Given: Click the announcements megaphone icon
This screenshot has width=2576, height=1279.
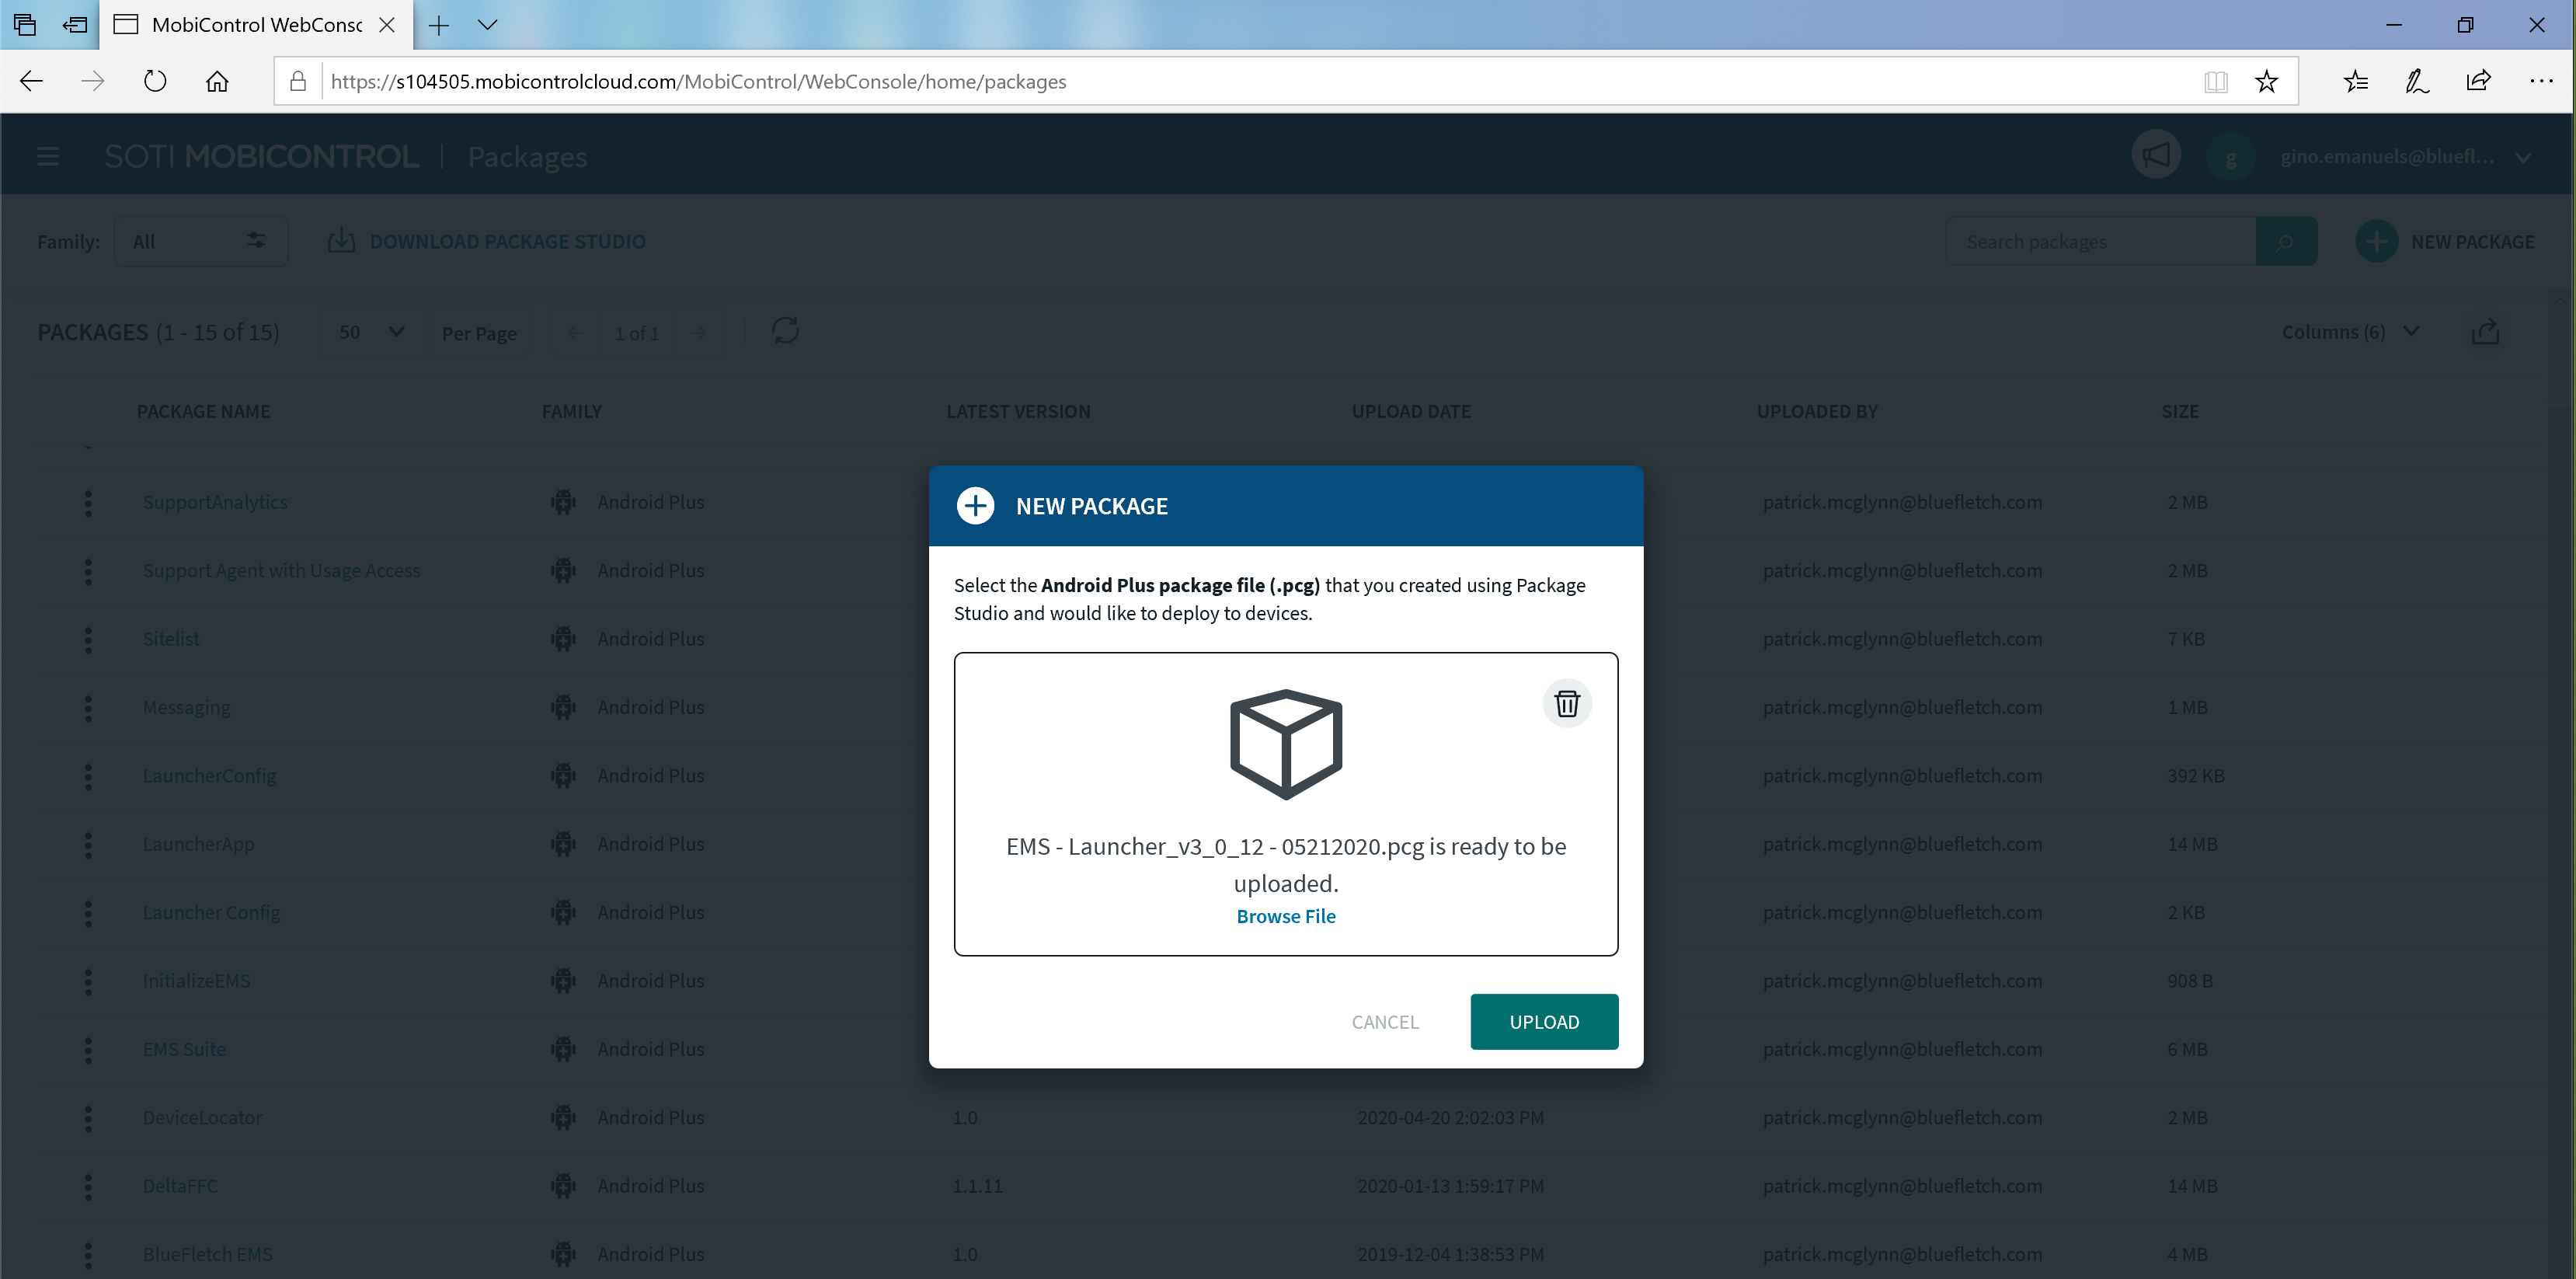Looking at the screenshot, I should pos(2156,156).
